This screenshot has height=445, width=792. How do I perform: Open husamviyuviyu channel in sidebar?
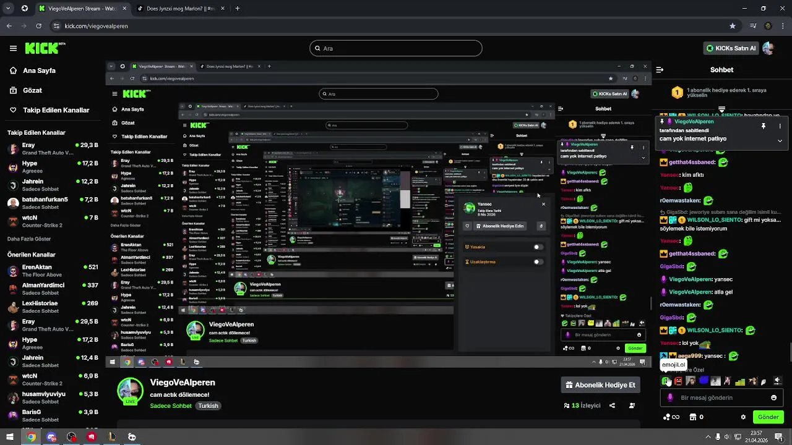coord(53,397)
